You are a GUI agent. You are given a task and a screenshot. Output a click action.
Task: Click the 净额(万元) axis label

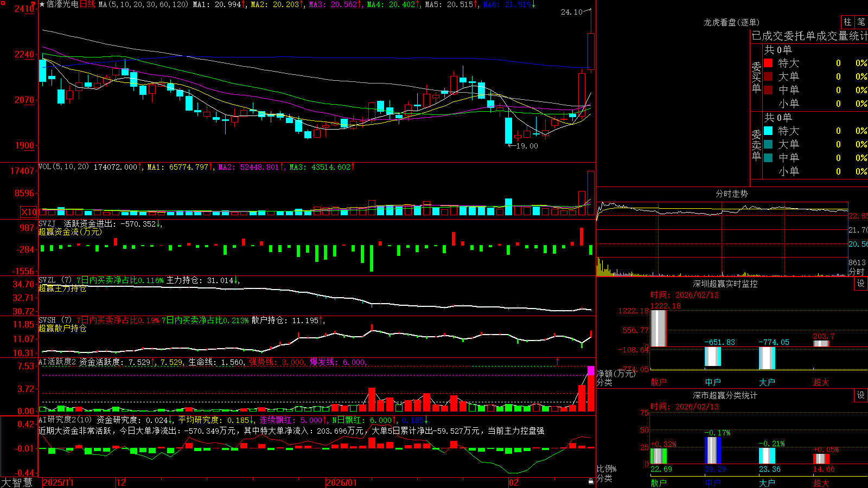(x=616, y=374)
